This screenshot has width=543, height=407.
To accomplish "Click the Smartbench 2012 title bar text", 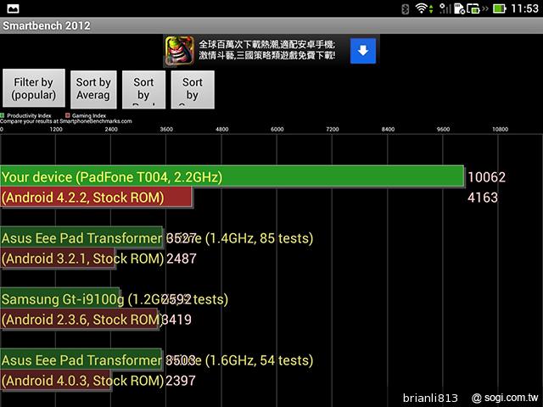I will (x=47, y=25).
